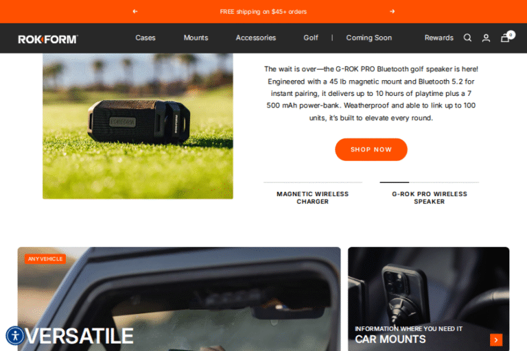Select G-ROK PRO Wireless Speaker slide
527x351 pixels.
coord(429,198)
